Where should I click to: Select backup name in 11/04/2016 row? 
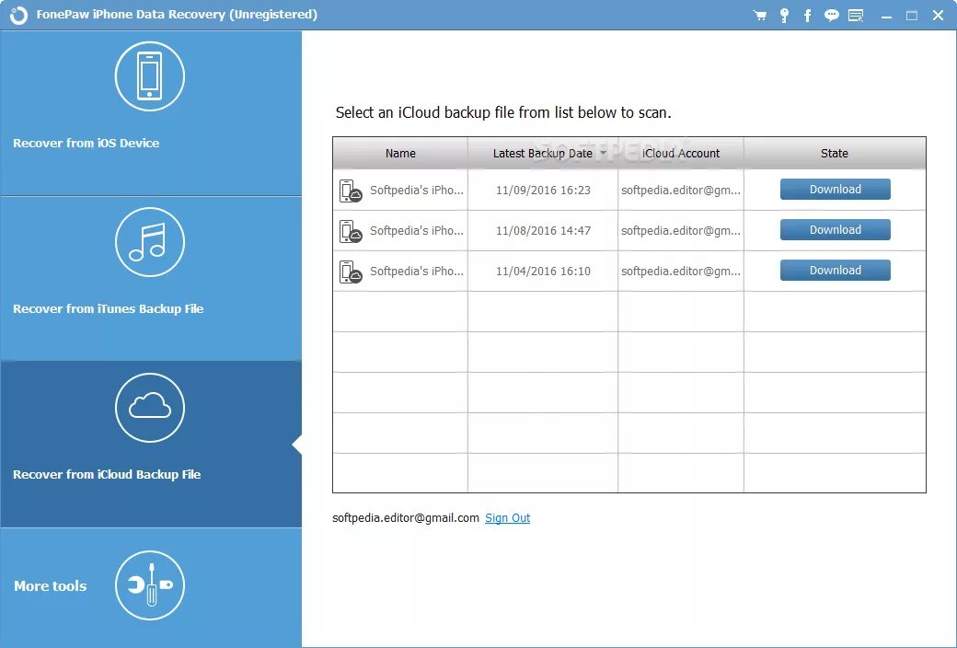coord(416,271)
